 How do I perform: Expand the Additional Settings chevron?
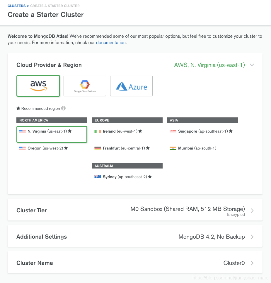pyautogui.click(x=252, y=237)
